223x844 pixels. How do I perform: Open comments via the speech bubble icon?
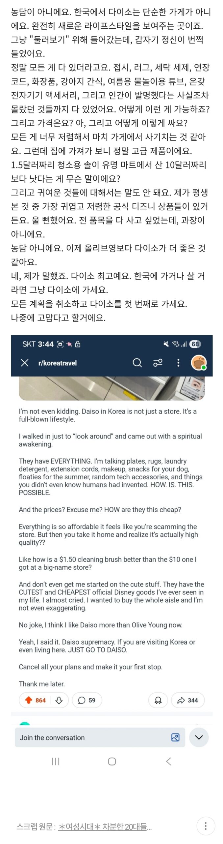87,700
